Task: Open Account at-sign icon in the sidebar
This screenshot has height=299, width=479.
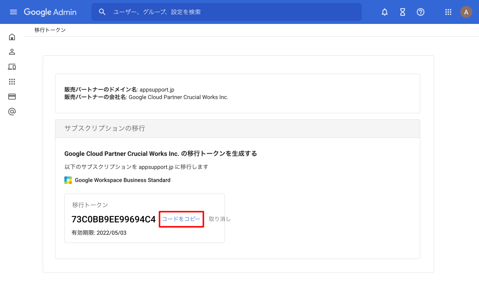Action: 12,112
